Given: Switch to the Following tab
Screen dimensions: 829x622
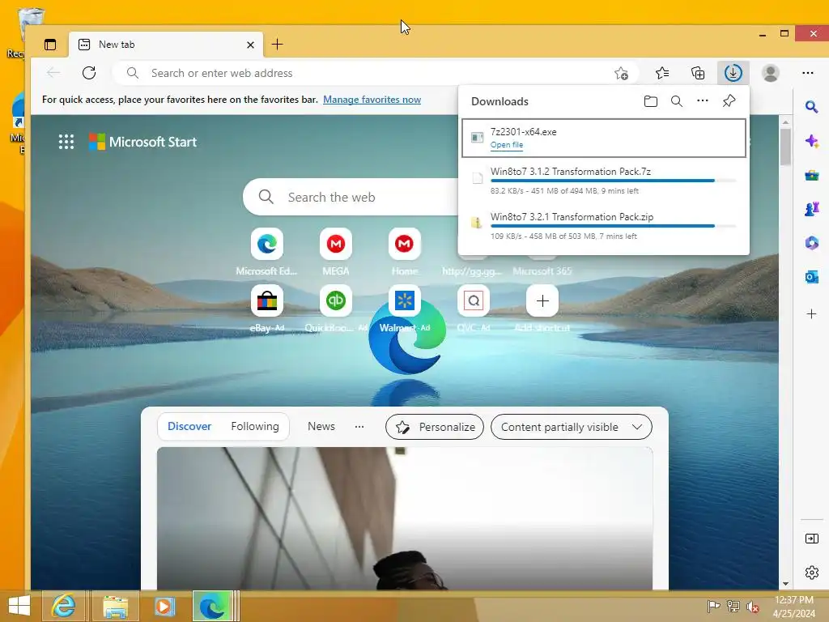Looking at the screenshot, I should (255, 426).
